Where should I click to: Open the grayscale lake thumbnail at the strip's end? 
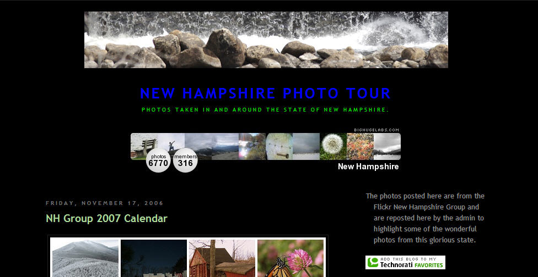click(x=387, y=146)
